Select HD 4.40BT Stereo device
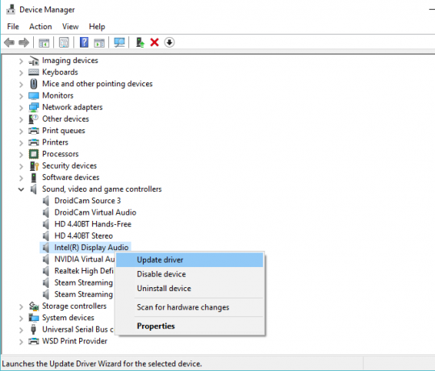This screenshot has height=371, width=435. pos(83,236)
